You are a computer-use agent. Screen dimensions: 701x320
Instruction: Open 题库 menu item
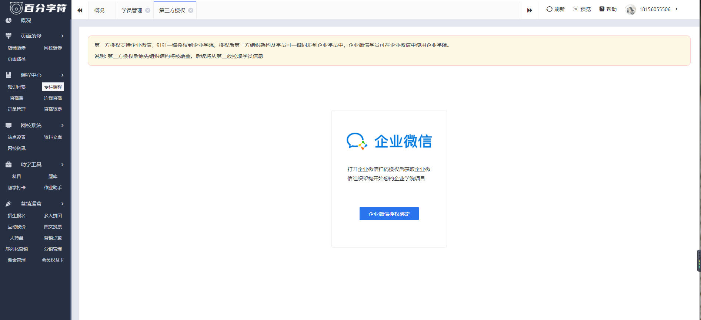pos(53,177)
